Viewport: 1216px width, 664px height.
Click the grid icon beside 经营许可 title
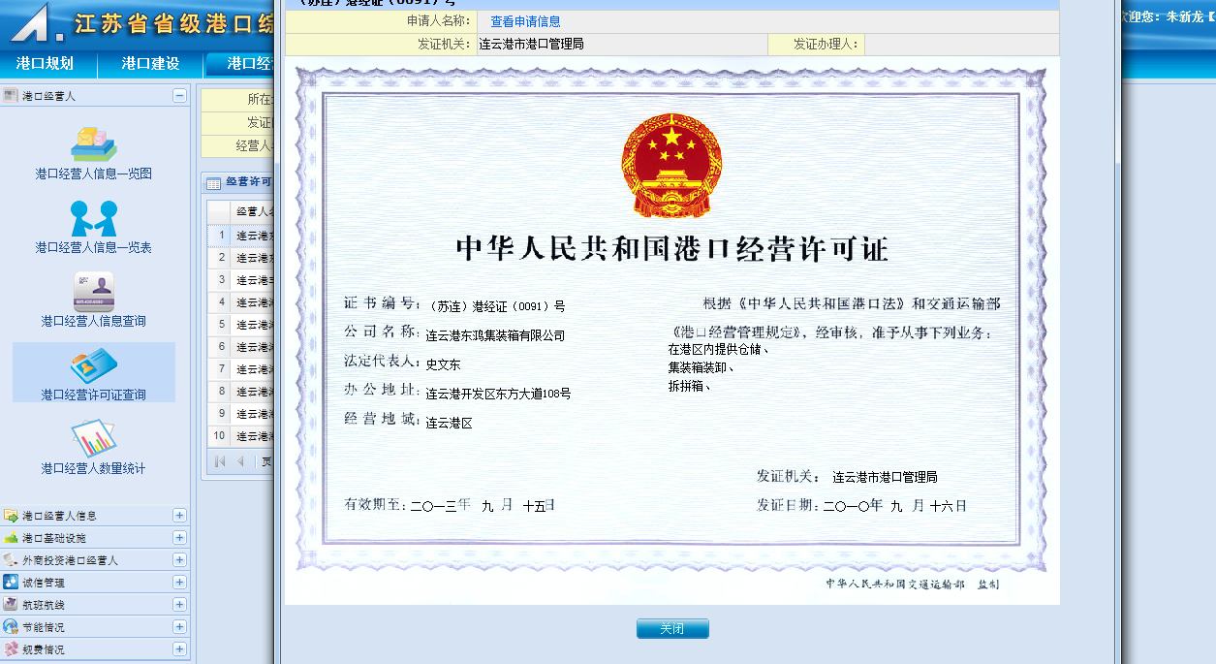(x=214, y=182)
